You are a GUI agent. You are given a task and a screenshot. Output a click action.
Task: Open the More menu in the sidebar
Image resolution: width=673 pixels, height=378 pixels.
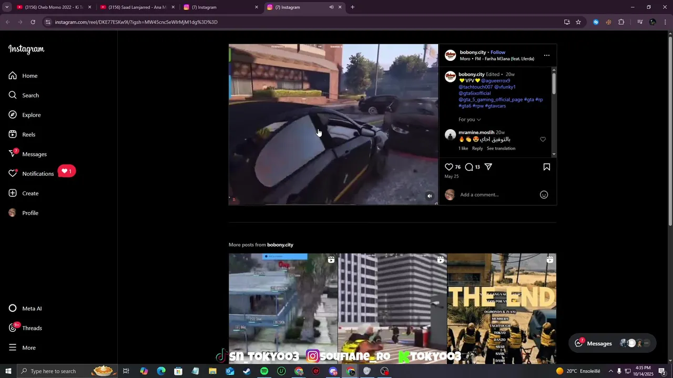click(22, 348)
